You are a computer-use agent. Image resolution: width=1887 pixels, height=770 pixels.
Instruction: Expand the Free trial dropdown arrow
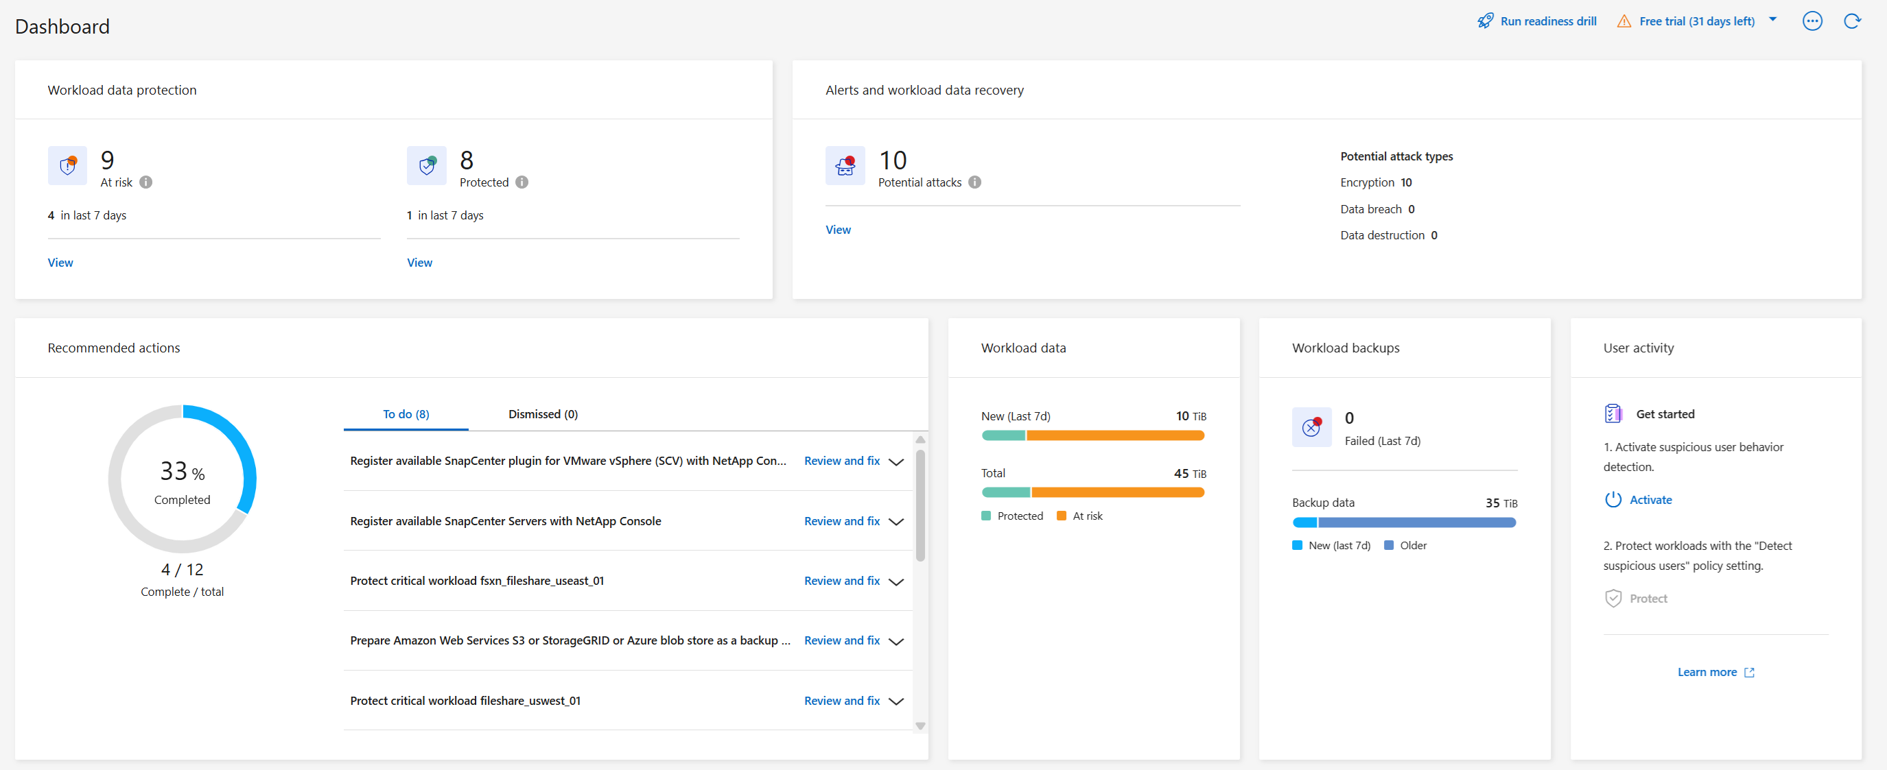[1772, 20]
